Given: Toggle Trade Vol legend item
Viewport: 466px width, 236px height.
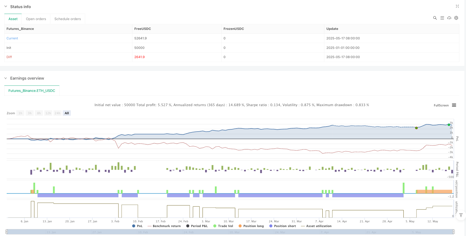Looking at the screenshot, I should click(223, 226).
